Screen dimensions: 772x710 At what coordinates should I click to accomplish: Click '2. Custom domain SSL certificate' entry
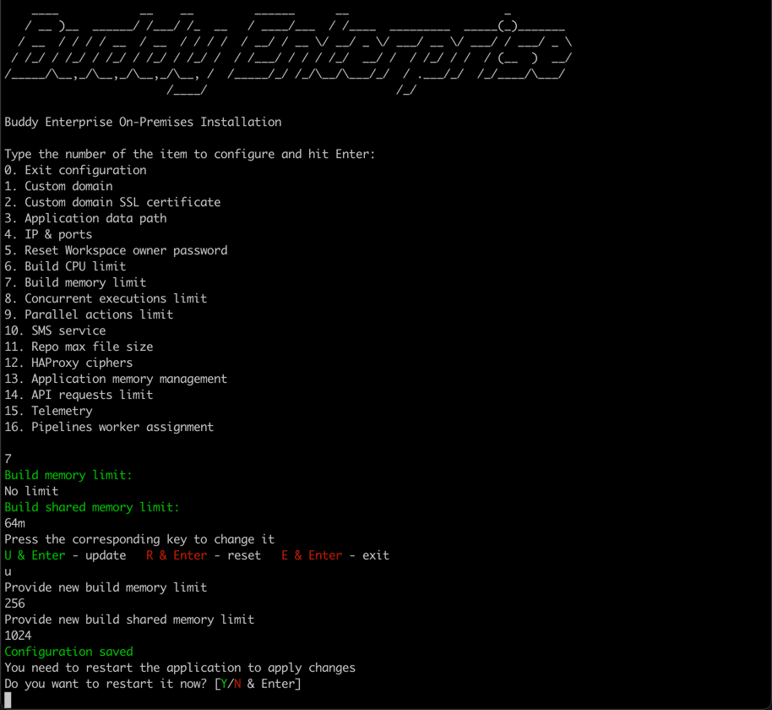tap(112, 202)
